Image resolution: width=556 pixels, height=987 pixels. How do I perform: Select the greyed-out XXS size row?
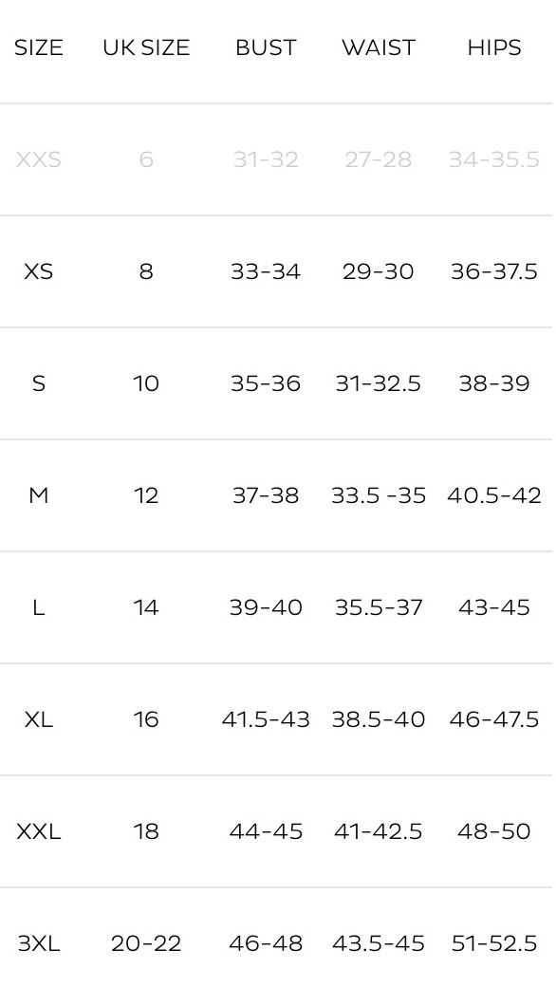(x=276, y=159)
